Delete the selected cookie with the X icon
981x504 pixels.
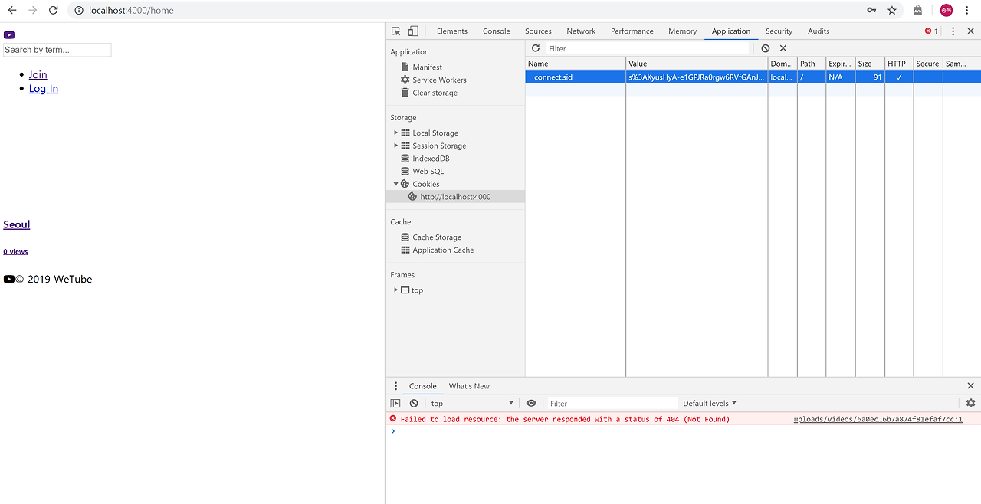(x=783, y=48)
